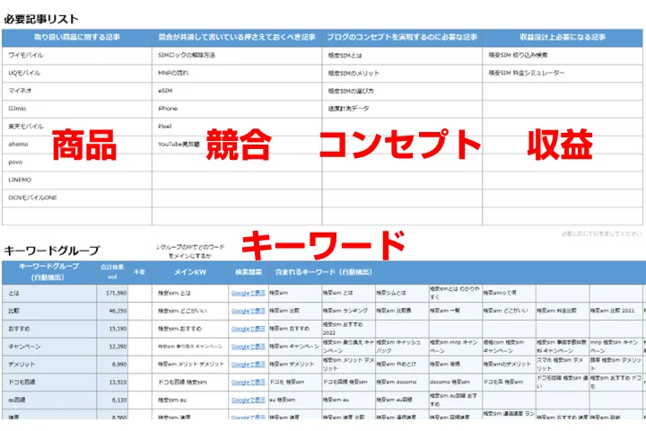Select the 不要 cell in the とは row
The image size is (646, 431).
pyautogui.click(x=140, y=294)
